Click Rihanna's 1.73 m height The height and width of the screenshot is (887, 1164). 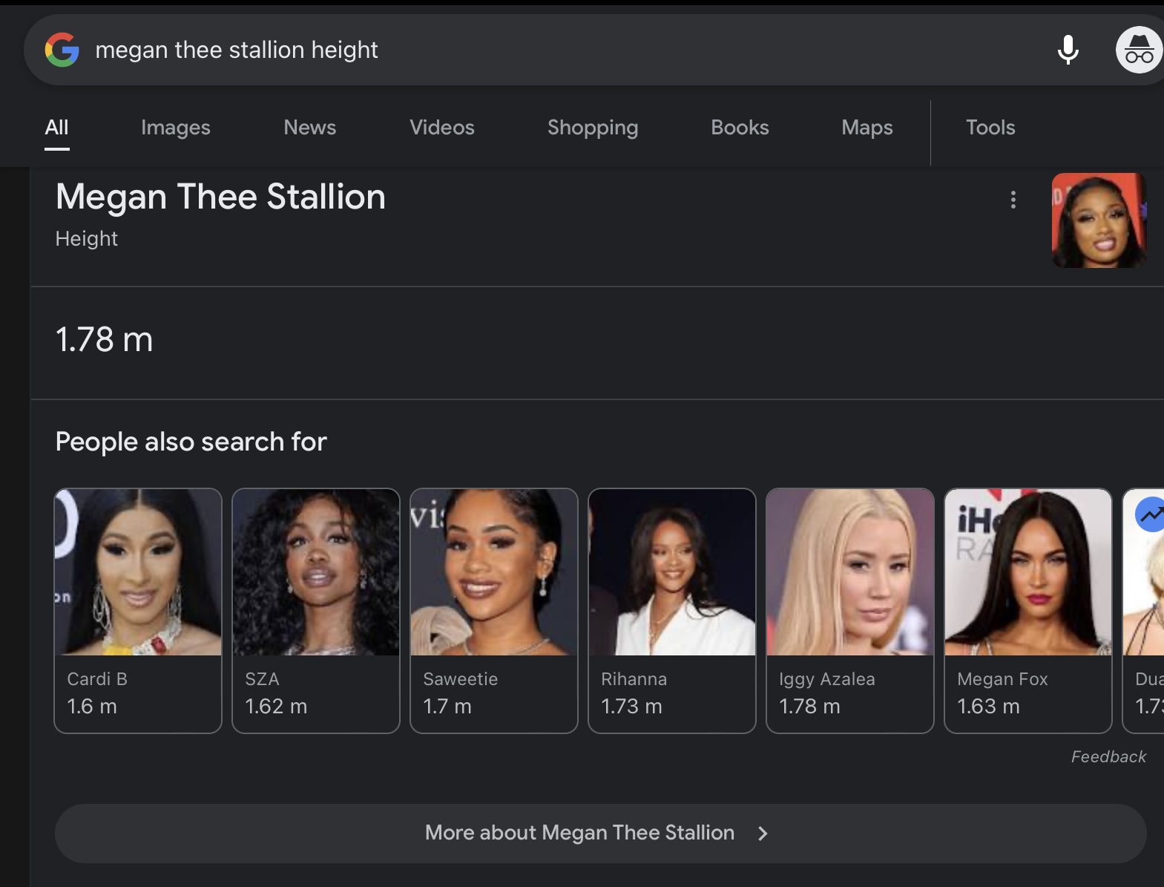tap(631, 707)
